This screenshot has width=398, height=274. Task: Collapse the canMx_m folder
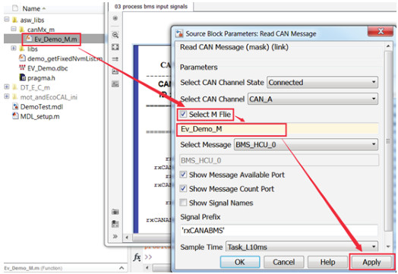click(14, 29)
